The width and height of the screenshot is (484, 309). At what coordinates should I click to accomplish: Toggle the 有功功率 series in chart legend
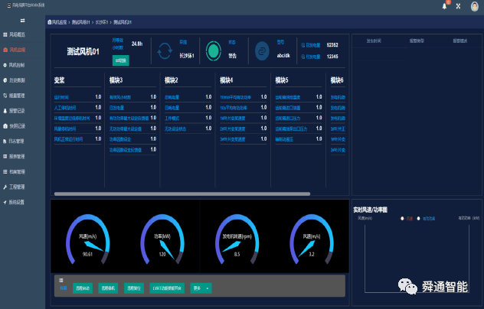pyautogui.click(x=426, y=218)
